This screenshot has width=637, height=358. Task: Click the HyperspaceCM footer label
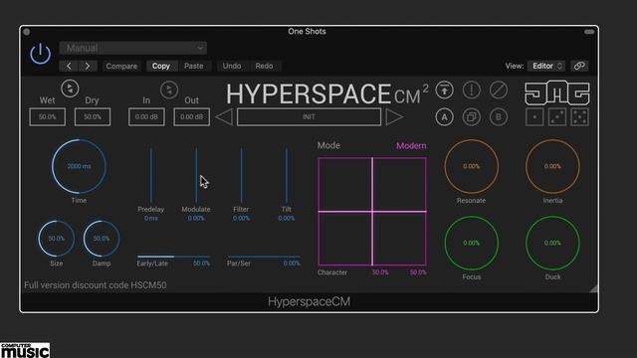pos(309,301)
